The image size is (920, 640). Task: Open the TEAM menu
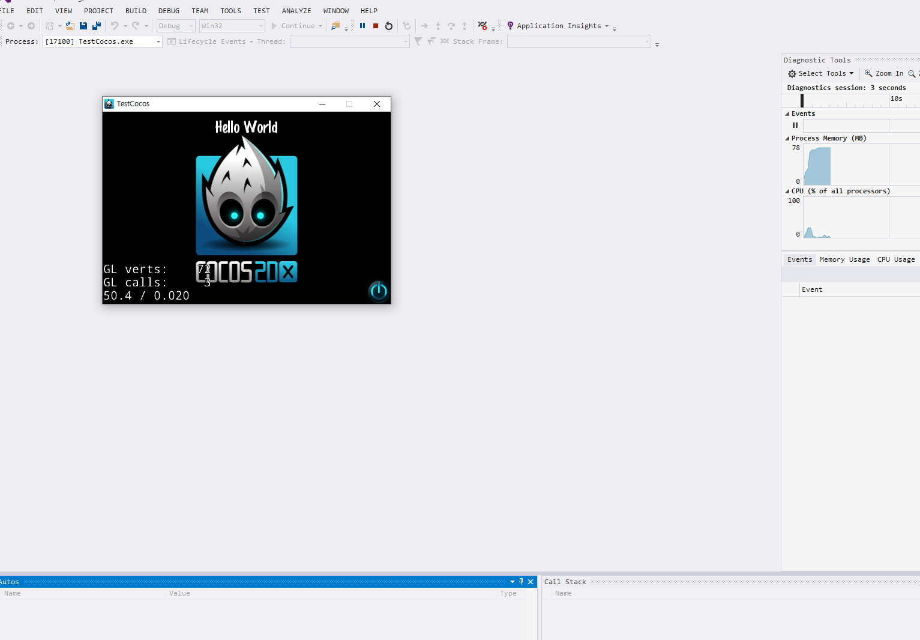200,11
